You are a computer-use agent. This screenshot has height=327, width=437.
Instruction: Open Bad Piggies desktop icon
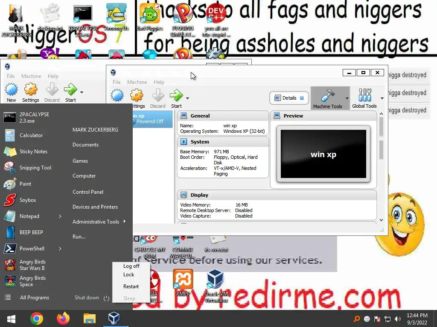tap(150, 17)
